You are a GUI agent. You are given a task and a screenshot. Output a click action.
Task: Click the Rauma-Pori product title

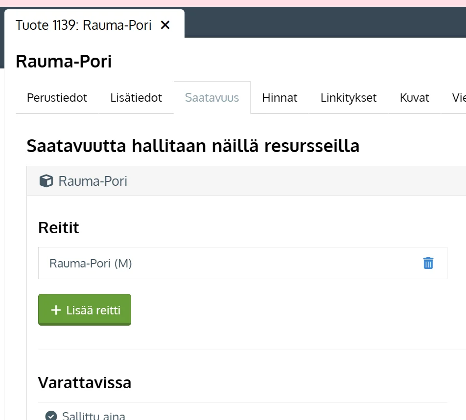pyautogui.click(x=64, y=62)
